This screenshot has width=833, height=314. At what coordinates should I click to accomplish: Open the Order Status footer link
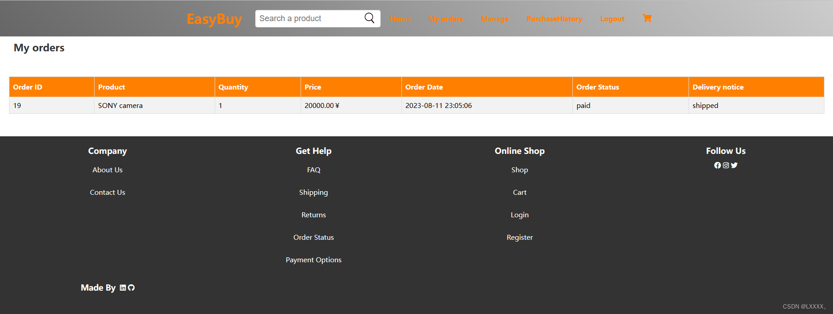click(314, 237)
